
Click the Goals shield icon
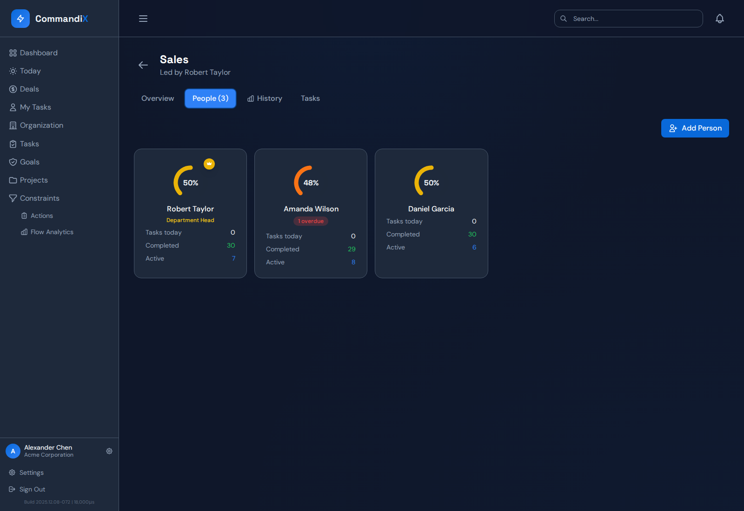[x=13, y=162]
